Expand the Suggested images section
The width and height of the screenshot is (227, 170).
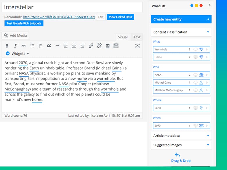pyautogui.click(x=181, y=145)
